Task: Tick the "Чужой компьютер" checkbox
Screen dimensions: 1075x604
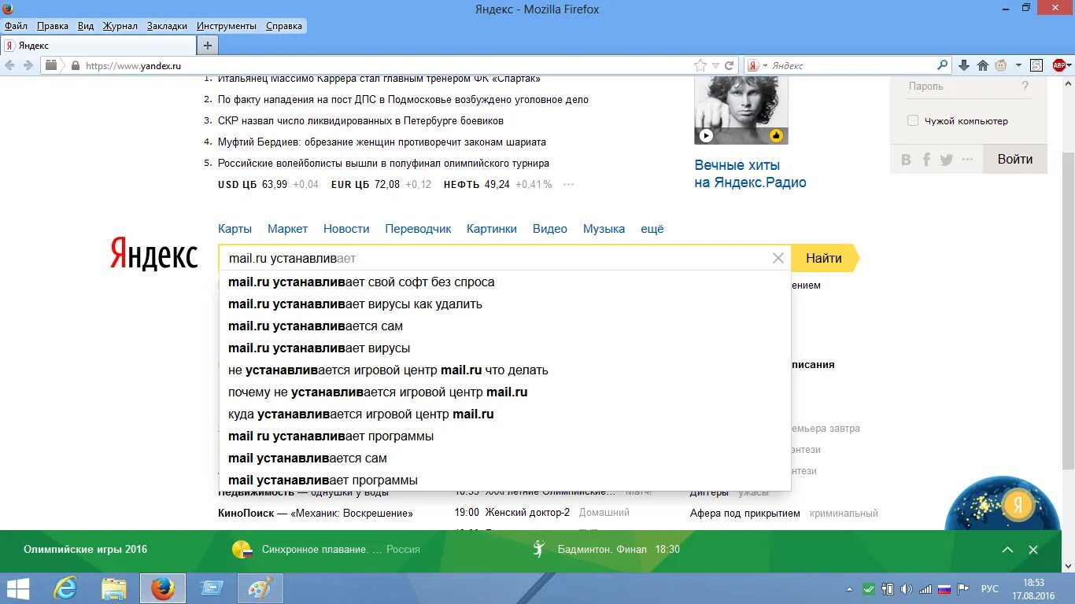Action: pyautogui.click(x=913, y=120)
